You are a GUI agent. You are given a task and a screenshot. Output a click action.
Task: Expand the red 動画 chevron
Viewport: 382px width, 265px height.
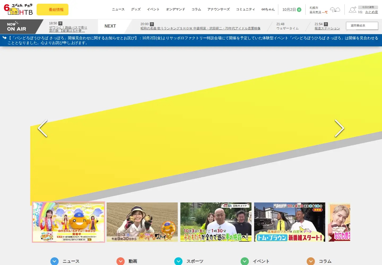(120, 261)
